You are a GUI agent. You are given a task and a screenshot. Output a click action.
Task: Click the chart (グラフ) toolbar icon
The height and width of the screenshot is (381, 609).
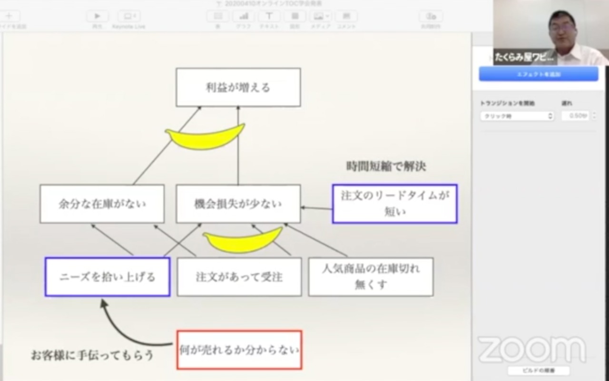click(x=243, y=16)
